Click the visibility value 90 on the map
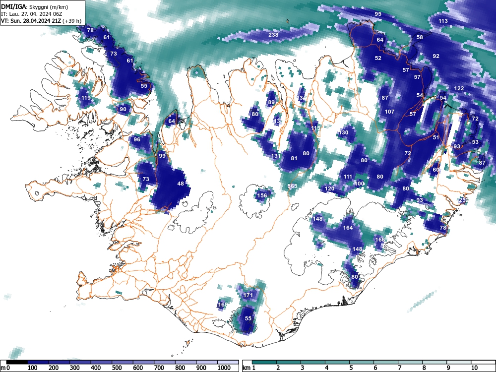 123,109
